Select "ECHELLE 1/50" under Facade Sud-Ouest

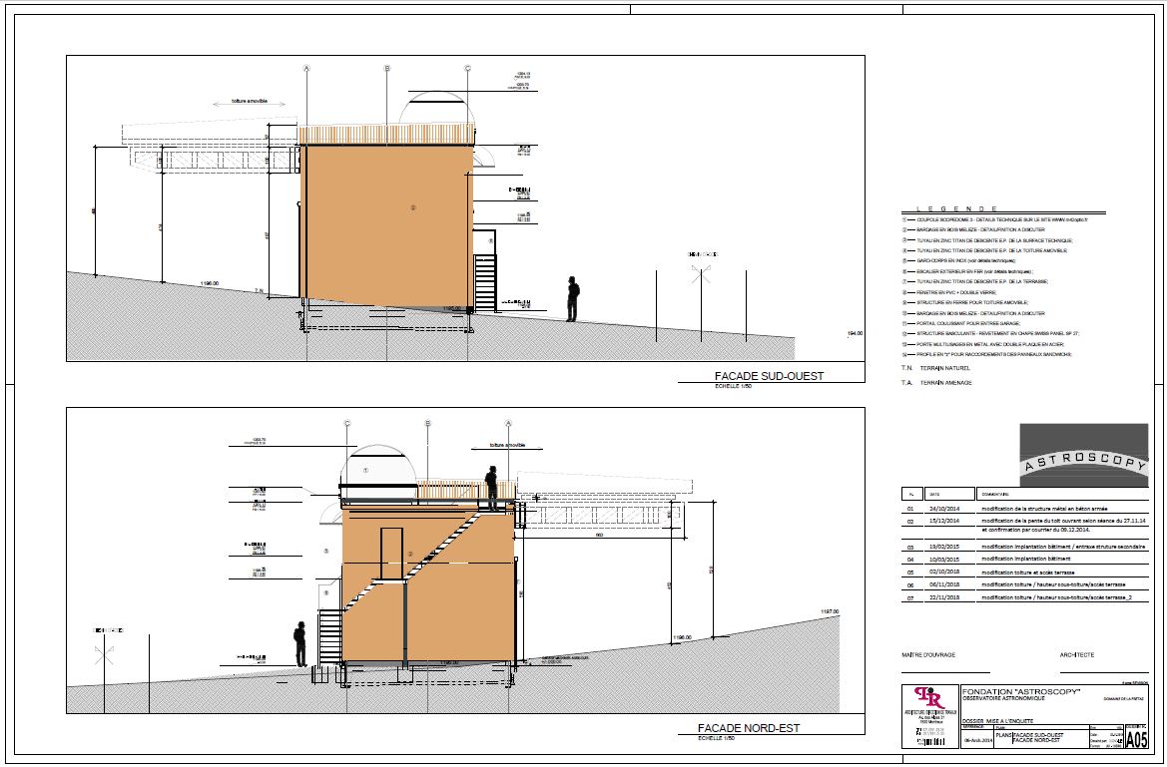point(733,386)
